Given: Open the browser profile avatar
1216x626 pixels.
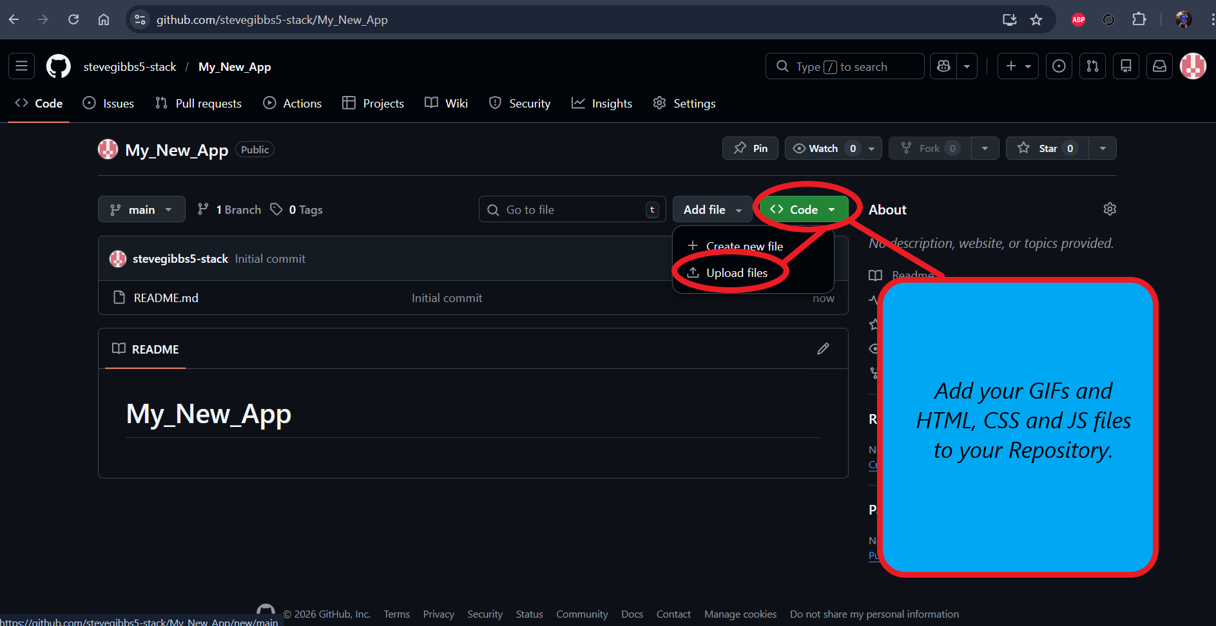Looking at the screenshot, I should [1183, 19].
